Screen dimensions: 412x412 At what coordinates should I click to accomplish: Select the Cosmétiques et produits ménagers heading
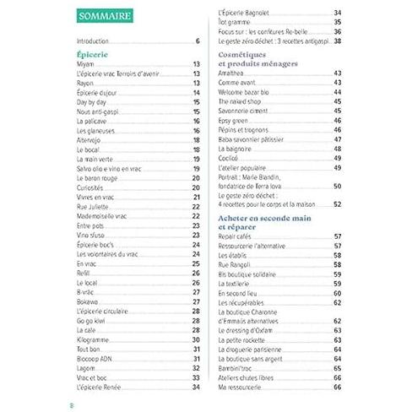coord(257,59)
